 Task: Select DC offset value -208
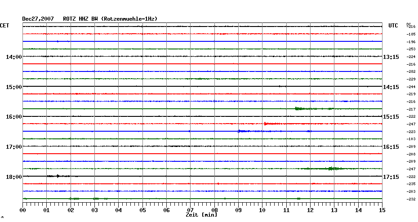pos(411,154)
